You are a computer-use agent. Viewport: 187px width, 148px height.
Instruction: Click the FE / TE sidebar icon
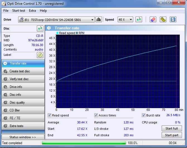click(5, 118)
